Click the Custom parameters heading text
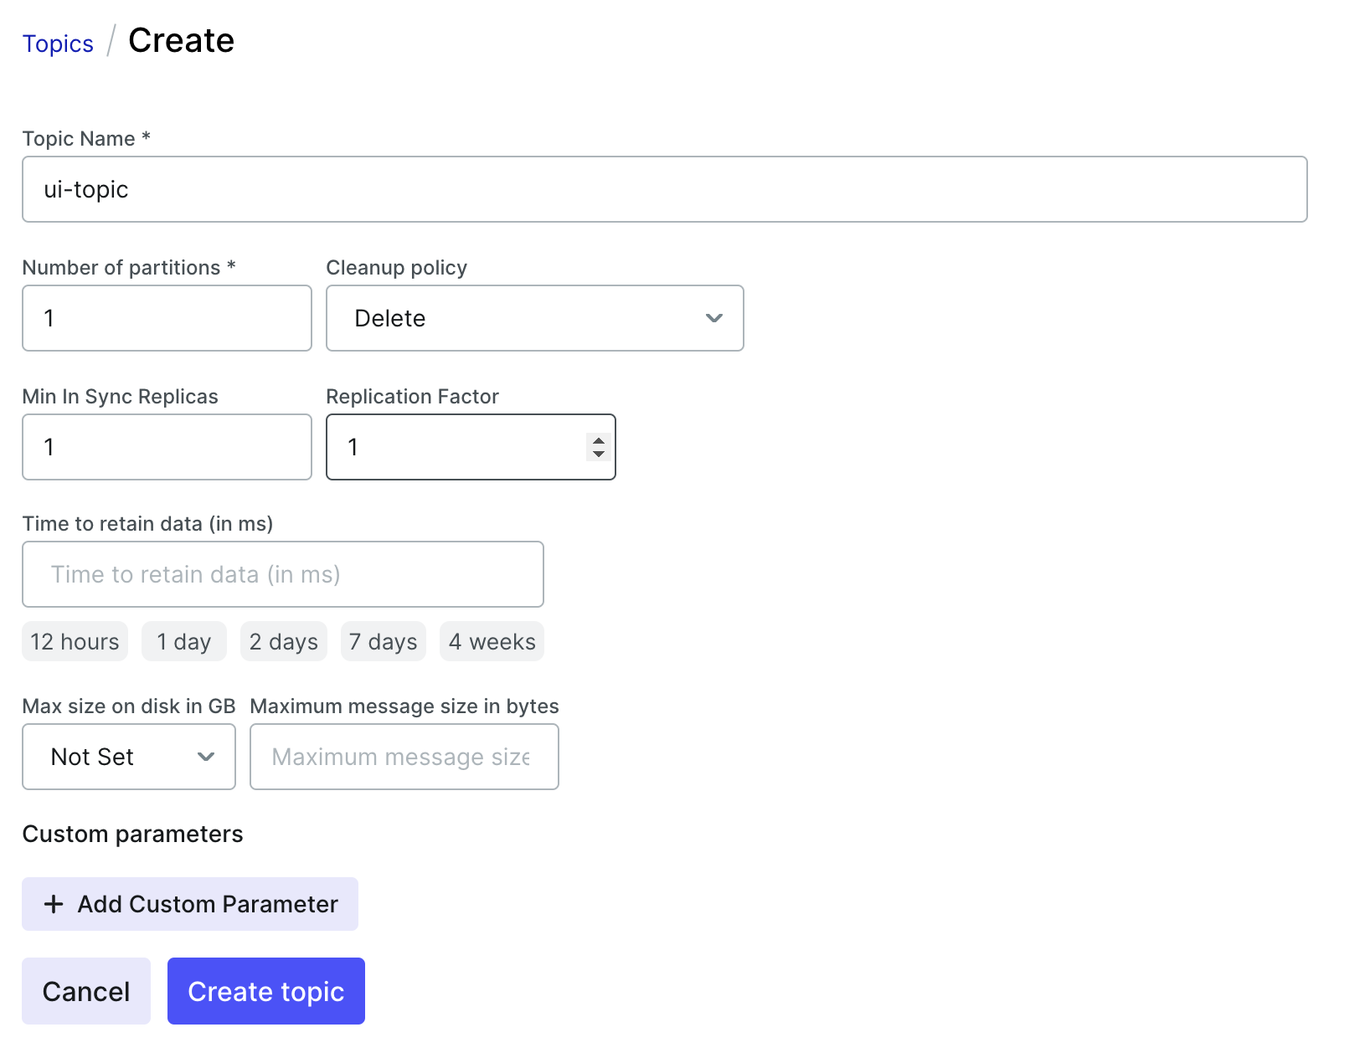This screenshot has width=1370, height=1058. pos(133,834)
